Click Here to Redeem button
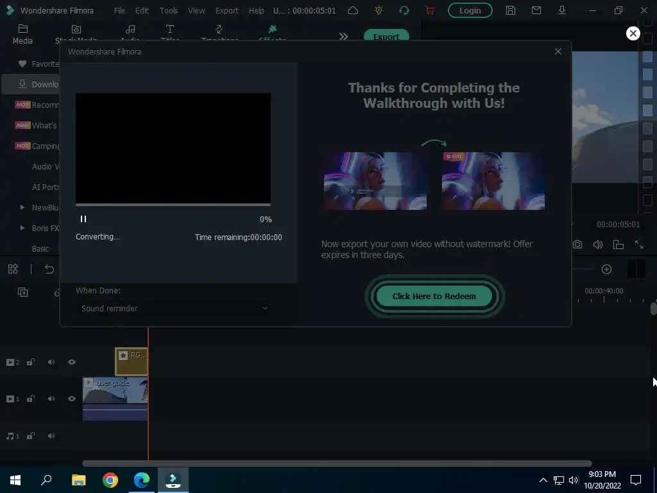Screen dimensions: 657x493 point(434,296)
